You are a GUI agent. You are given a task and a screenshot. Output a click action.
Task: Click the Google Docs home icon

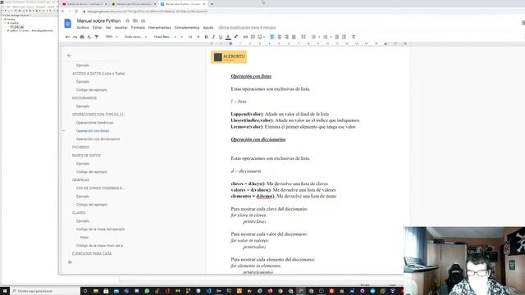point(67,24)
